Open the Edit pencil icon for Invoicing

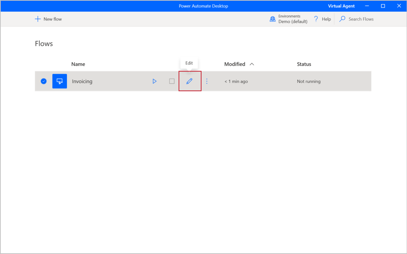189,81
